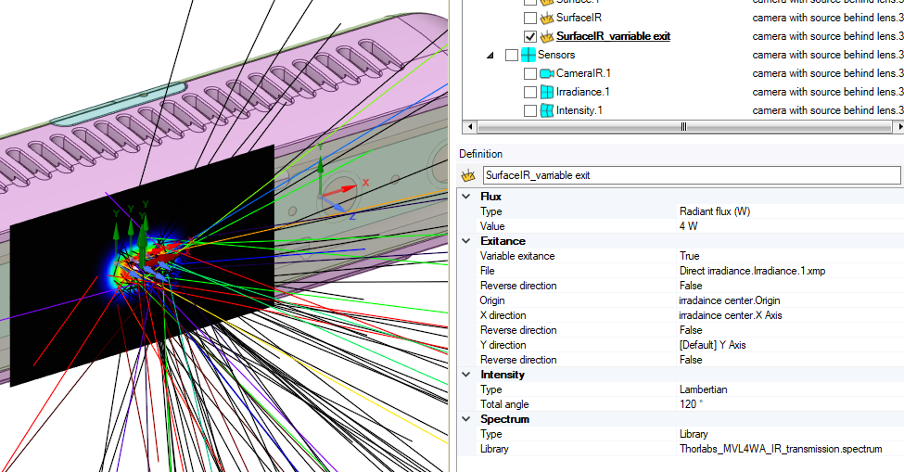The height and width of the screenshot is (472, 904).
Task: Click the tree panel horizontal scrollbar
Action: tap(681, 127)
